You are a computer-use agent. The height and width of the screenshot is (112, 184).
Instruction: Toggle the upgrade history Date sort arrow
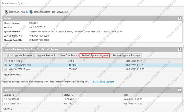click(x=130, y=95)
